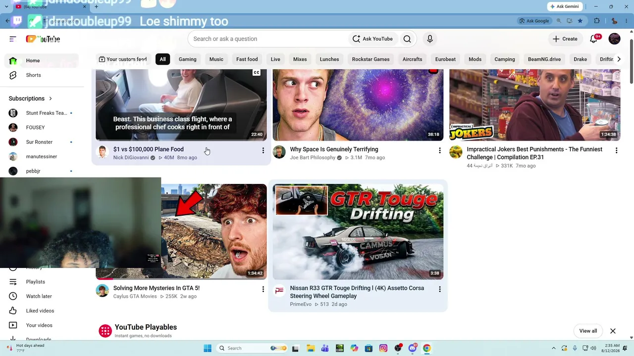Open Home in the sidebar
Viewport: 634px width, 356px height.
42,61
